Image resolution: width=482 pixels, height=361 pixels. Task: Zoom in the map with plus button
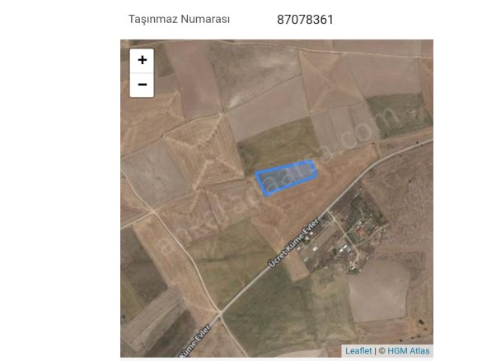(x=142, y=60)
